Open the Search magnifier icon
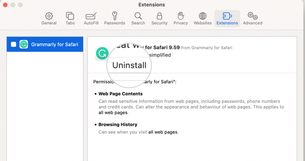305x161 pixels. (138, 16)
